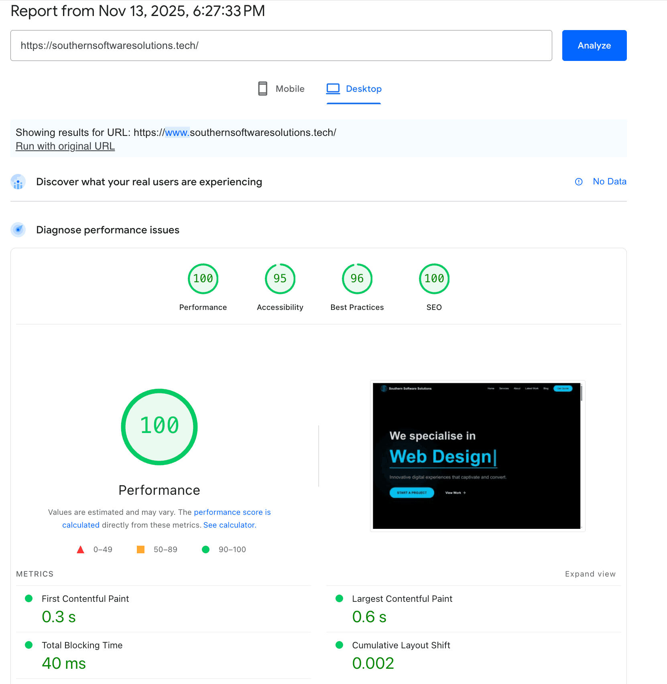Screen dimensions: 667x684
Task: Click the green dot beside First Contentful Paint
Action: click(28, 598)
